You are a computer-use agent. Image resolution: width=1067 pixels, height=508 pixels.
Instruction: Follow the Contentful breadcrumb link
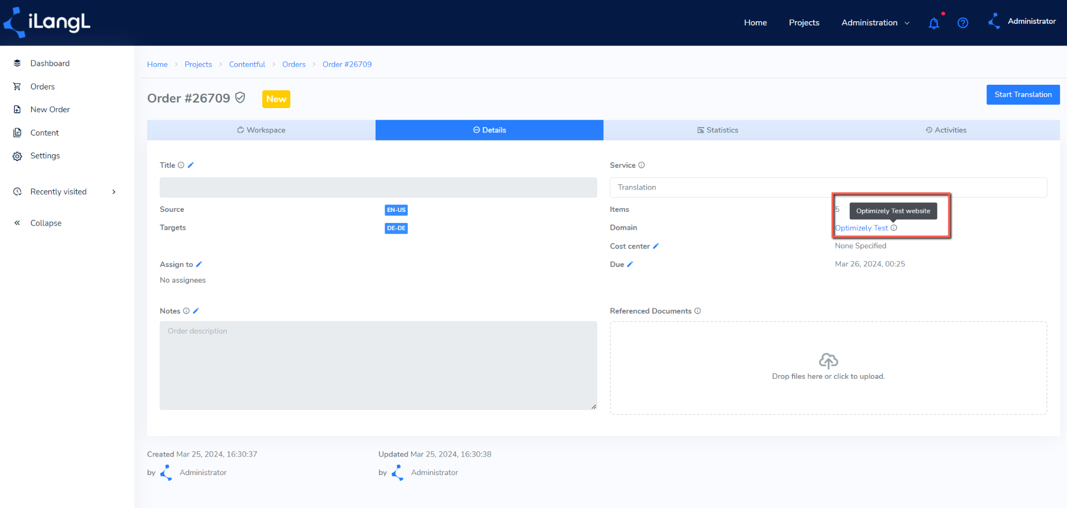tap(247, 64)
